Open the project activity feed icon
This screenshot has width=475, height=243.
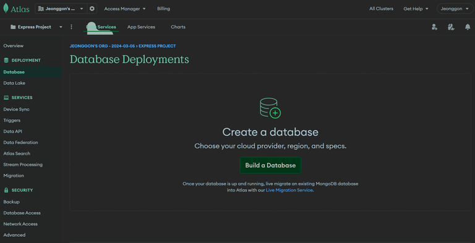451,27
